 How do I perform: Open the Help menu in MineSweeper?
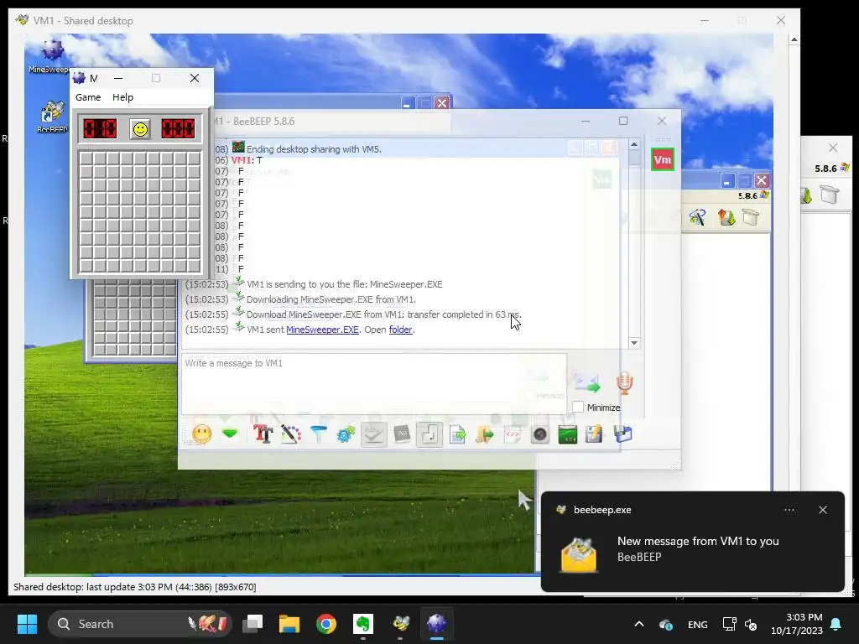point(122,97)
